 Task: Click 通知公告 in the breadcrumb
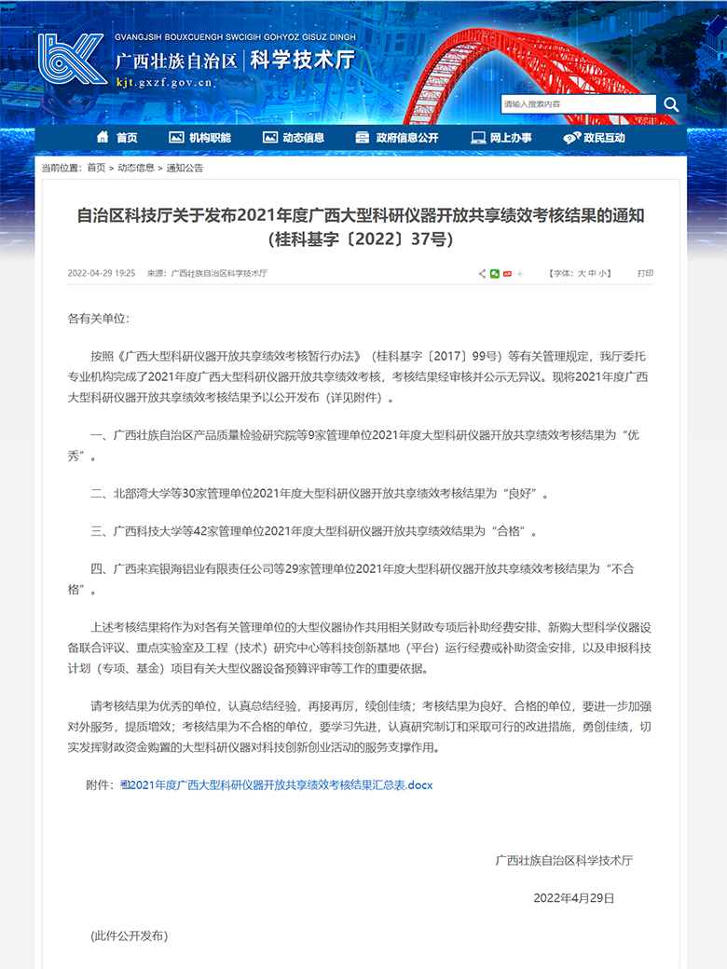click(185, 168)
